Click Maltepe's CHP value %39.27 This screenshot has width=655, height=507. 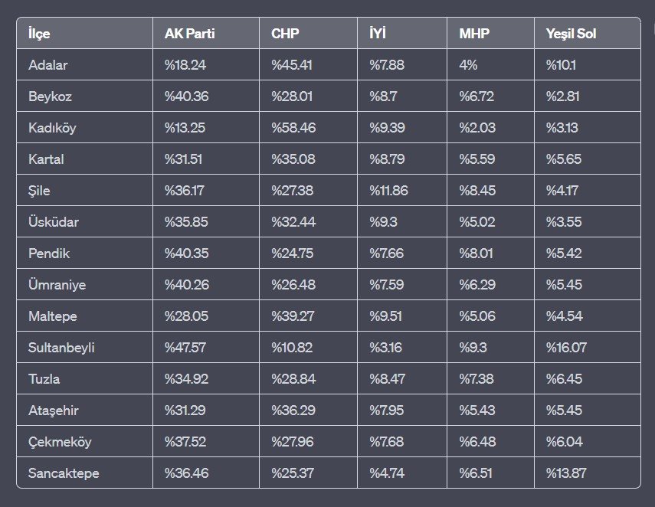293,316
